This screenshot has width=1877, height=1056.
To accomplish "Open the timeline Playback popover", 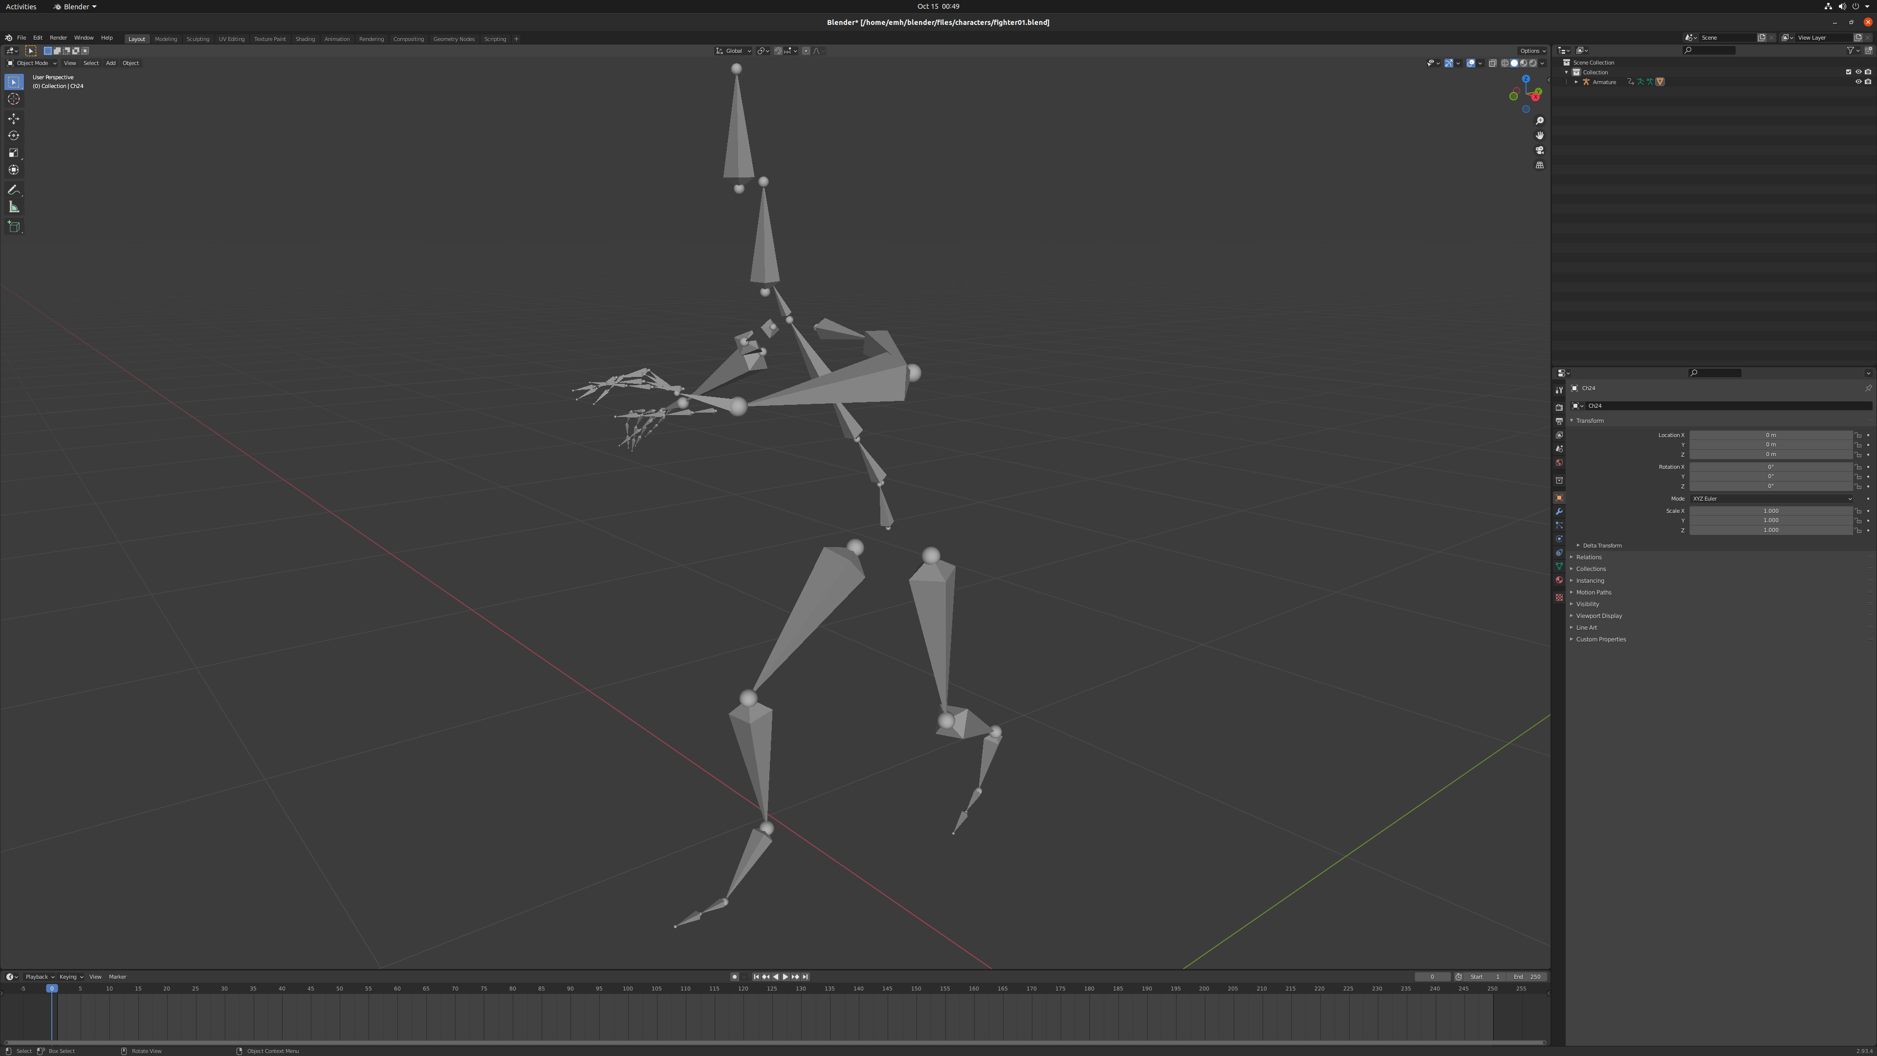I will [x=39, y=977].
